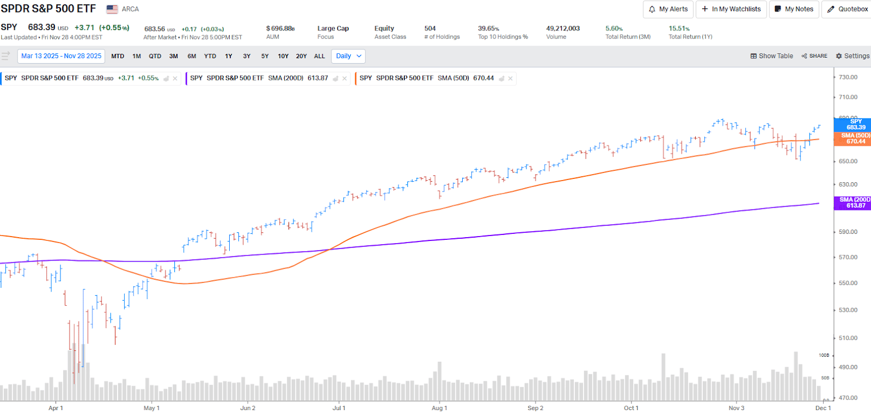The height and width of the screenshot is (415, 871).
Task: Click the 730.00 y-axis label
Action: [848, 77]
